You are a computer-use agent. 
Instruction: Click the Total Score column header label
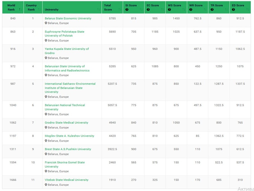(x=108, y=7)
